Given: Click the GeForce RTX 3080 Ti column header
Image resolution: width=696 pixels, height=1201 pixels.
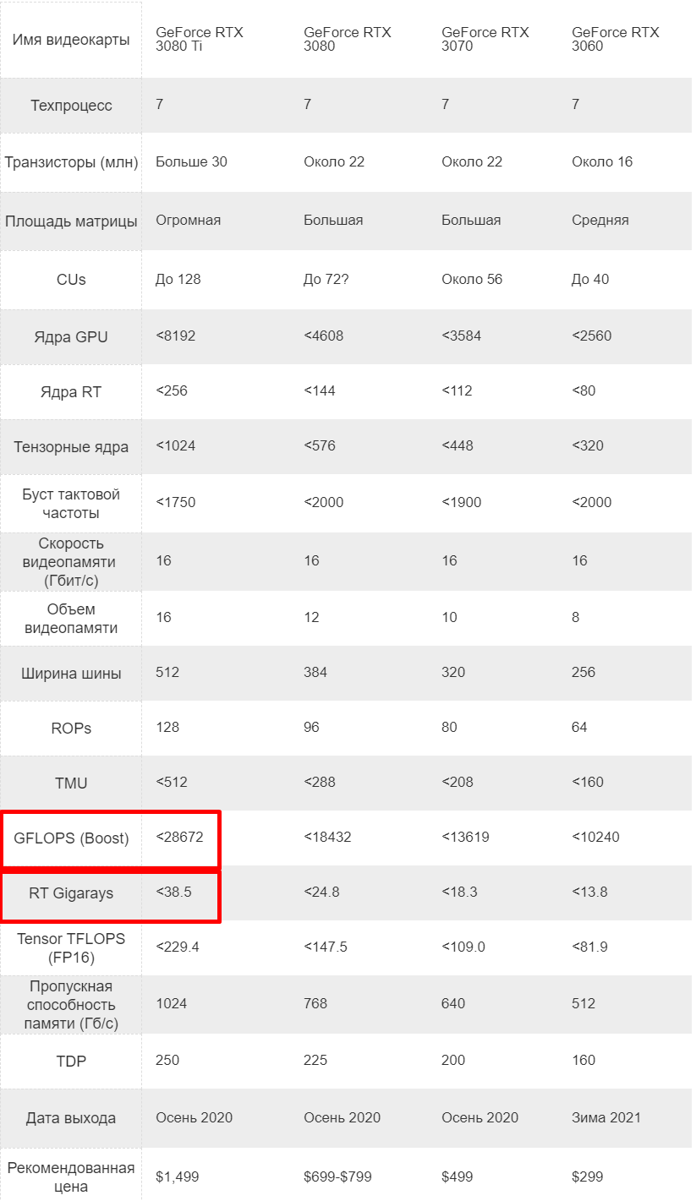Looking at the screenshot, I should coord(200,39).
